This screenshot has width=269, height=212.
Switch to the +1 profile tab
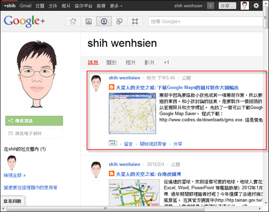coord(166,63)
